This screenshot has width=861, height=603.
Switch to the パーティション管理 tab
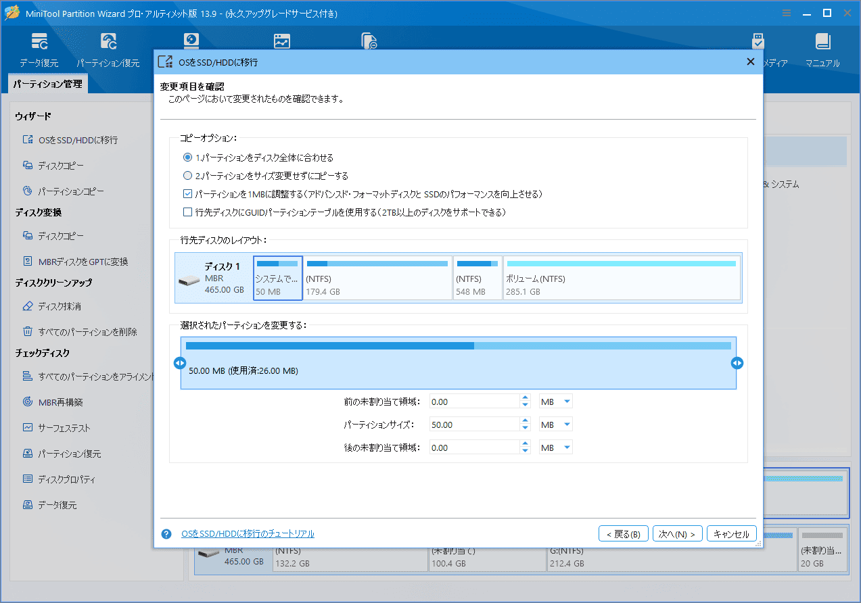47,84
